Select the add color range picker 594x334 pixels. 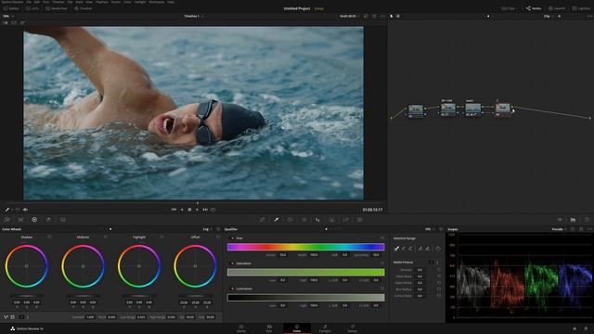pos(410,249)
